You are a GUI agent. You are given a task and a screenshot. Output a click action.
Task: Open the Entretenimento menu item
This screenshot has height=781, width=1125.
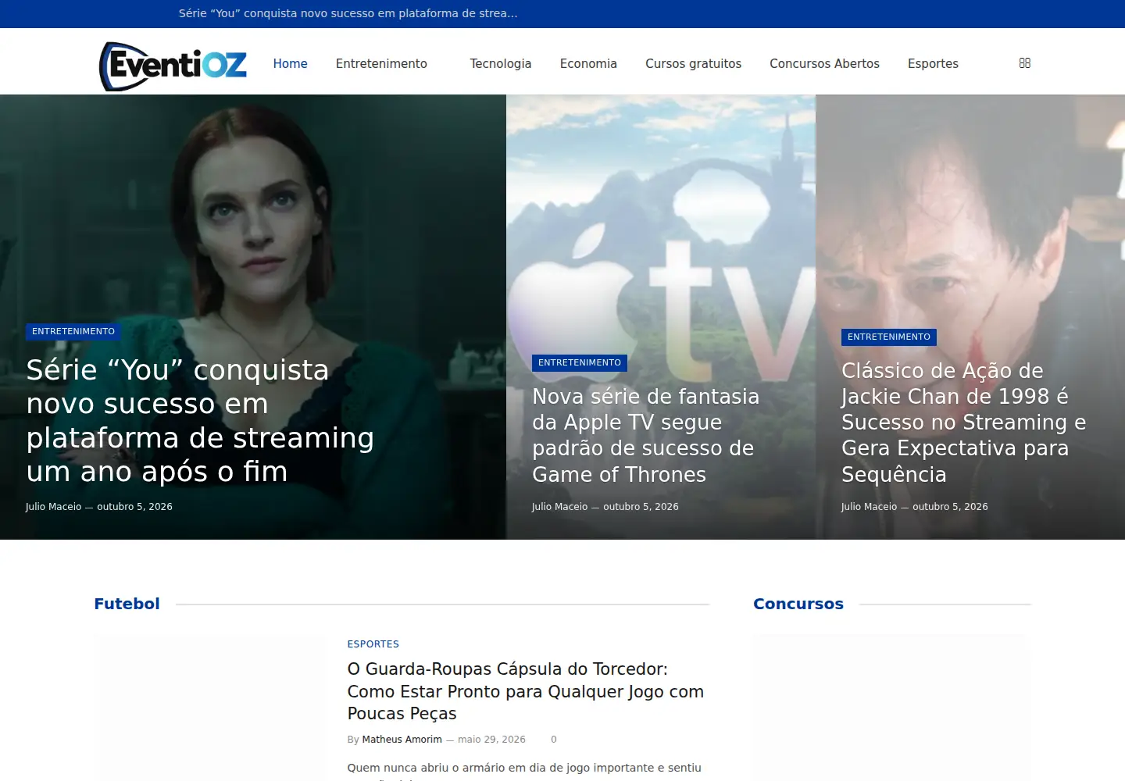pos(381,64)
